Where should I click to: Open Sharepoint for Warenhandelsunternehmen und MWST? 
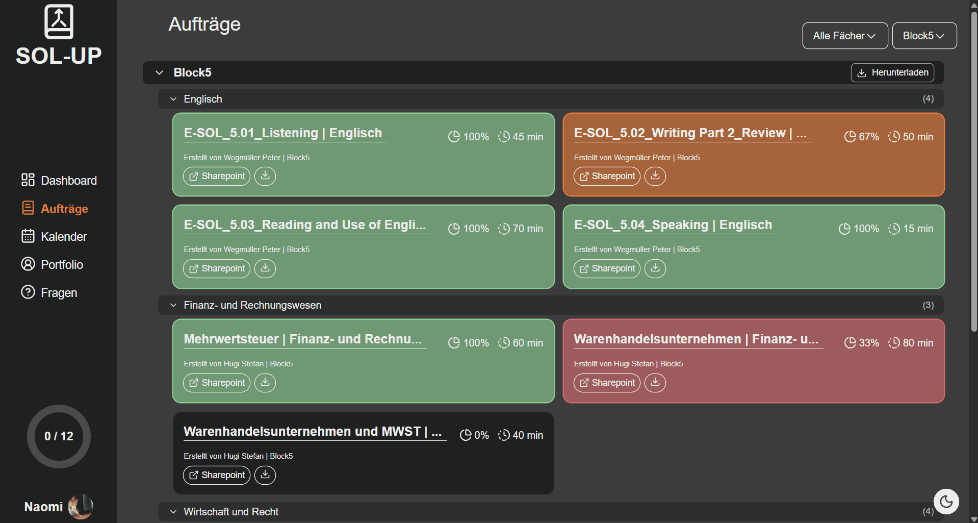pyautogui.click(x=217, y=475)
